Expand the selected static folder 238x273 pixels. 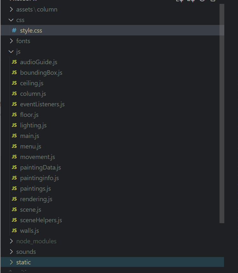coord(11,262)
